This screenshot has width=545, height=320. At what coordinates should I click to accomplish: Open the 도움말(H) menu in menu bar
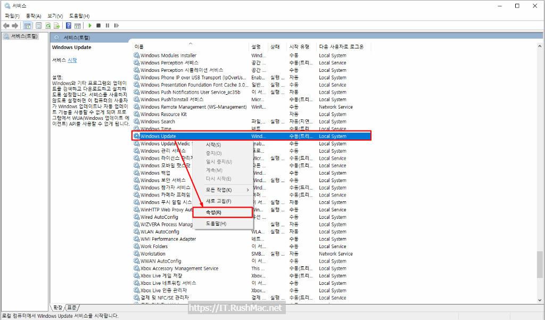pos(79,16)
